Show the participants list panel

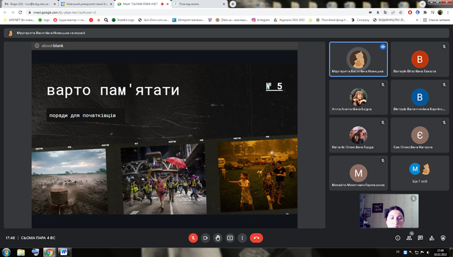point(409,238)
